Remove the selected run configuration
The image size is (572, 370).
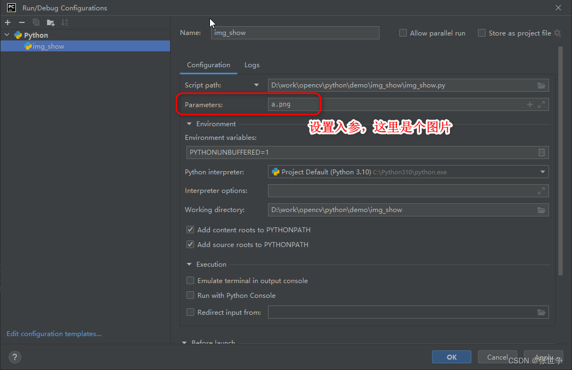pyautogui.click(x=21, y=22)
